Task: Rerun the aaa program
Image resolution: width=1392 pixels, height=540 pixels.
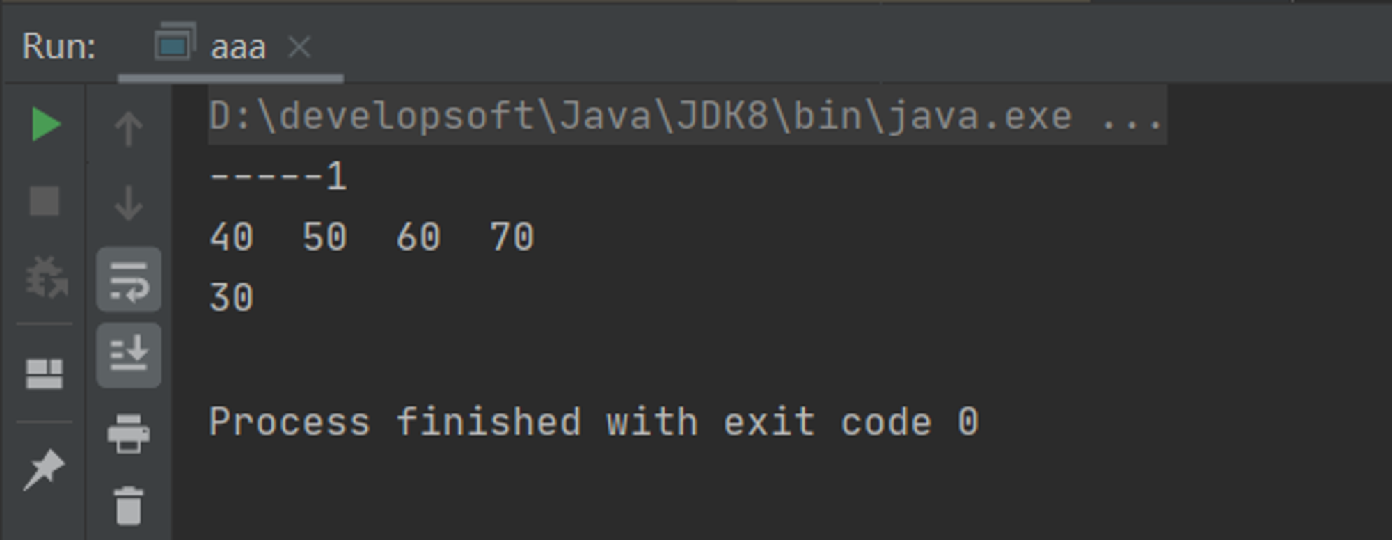Action: pyautogui.click(x=46, y=125)
